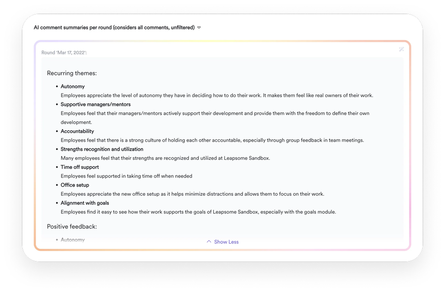Click the sparkle icon on the summary card
Image resolution: width=445 pixels, height=292 pixels.
[401, 49]
